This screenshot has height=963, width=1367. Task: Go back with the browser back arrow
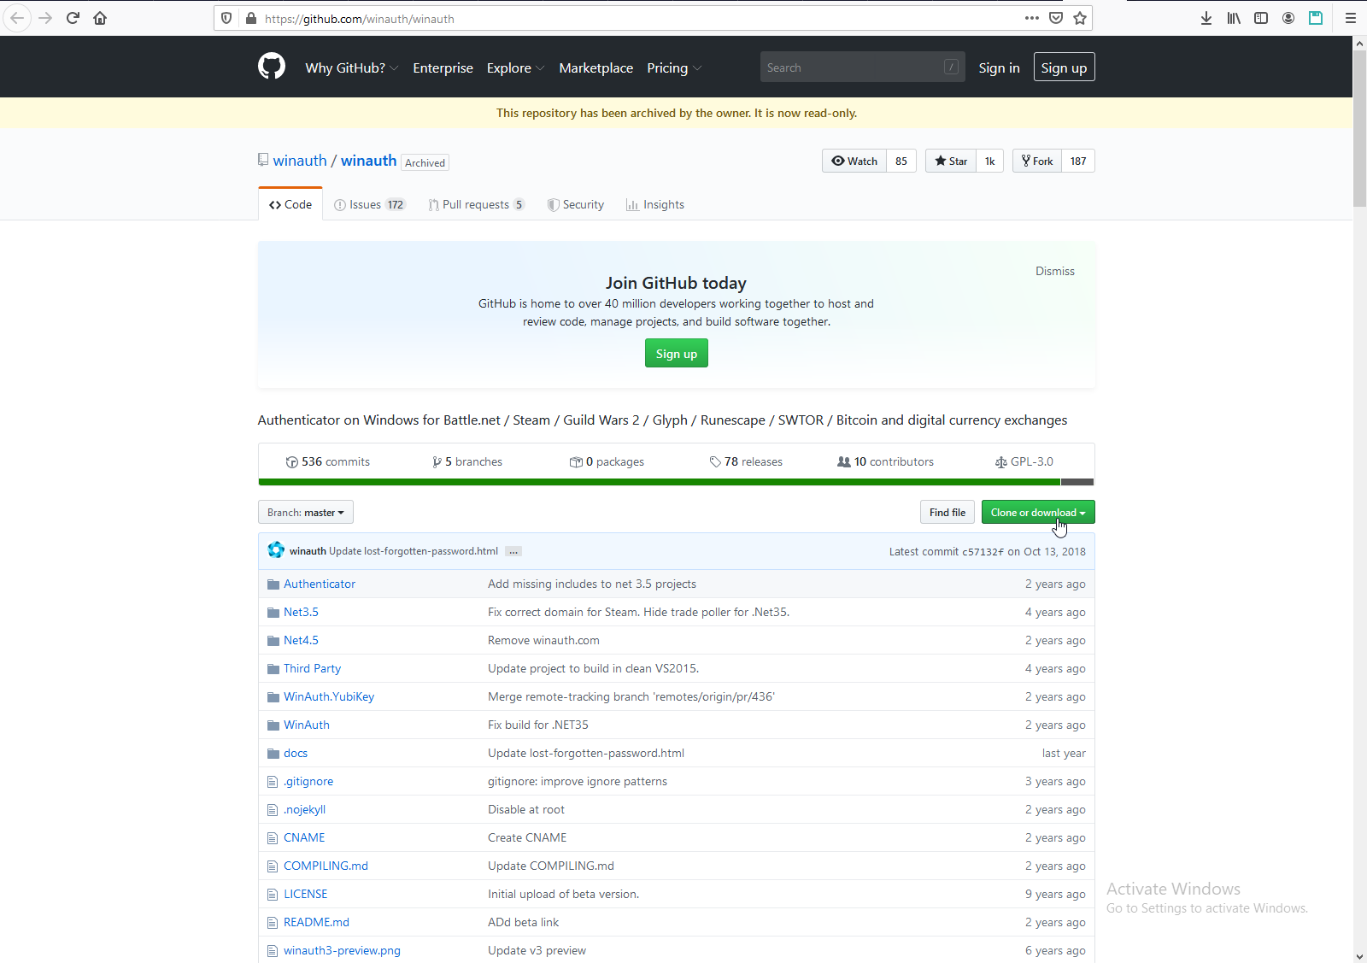coord(17,18)
